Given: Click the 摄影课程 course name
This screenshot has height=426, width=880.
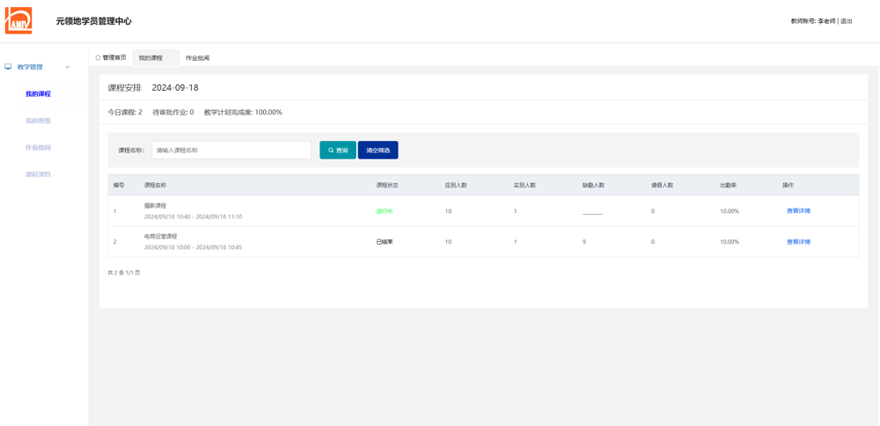Looking at the screenshot, I should [x=156, y=206].
